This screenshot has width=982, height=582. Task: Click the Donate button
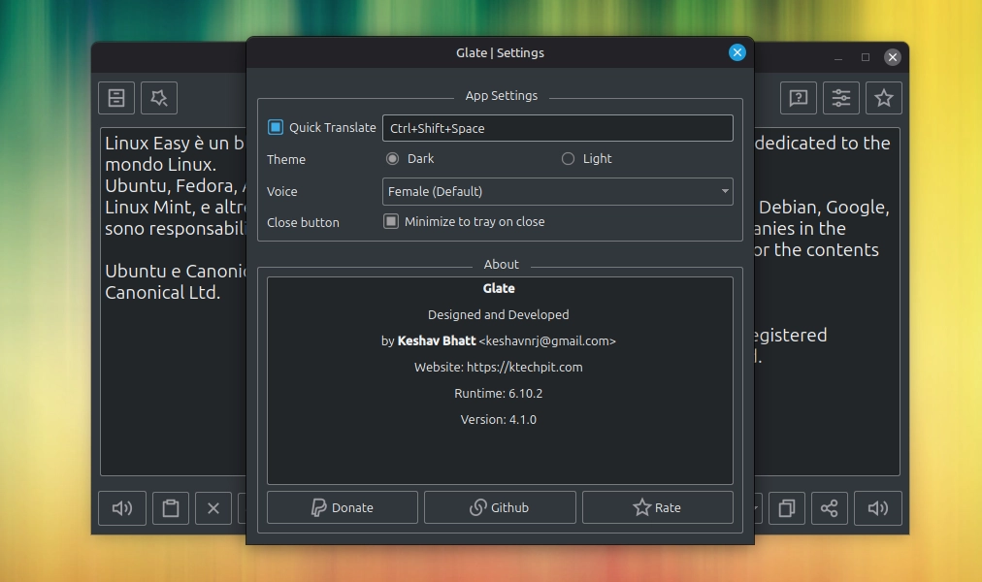(342, 506)
